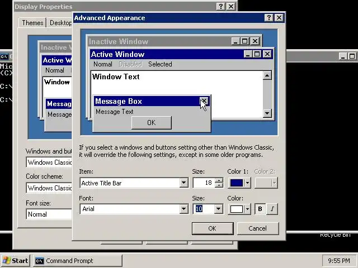Click the Disabled menu item in preview
The width and height of the screenshot is (358, 268).
[130, 64]
